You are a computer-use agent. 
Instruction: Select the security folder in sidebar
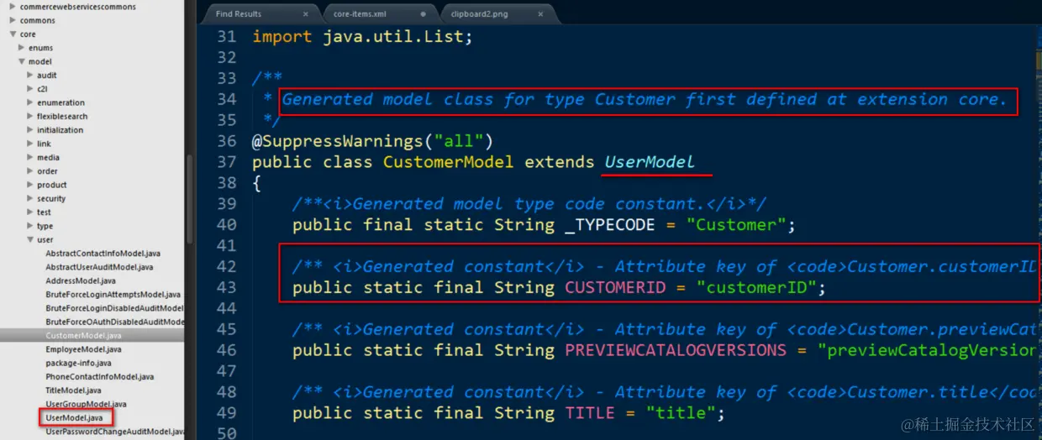pos(51,198)
